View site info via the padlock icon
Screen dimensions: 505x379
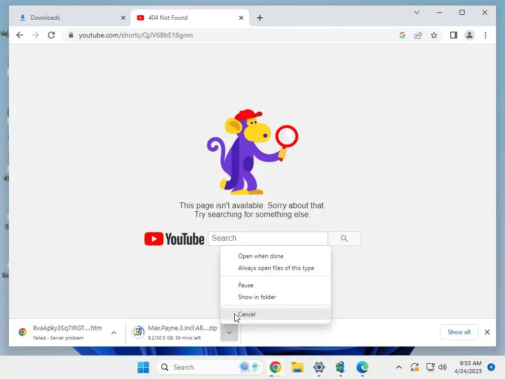71,35
